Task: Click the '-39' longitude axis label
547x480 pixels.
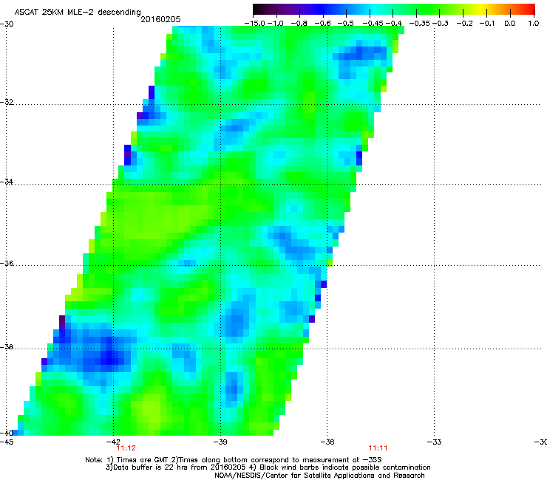Action: coord(220,442)
